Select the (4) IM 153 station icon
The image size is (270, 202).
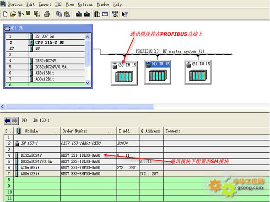pos(157,72)
